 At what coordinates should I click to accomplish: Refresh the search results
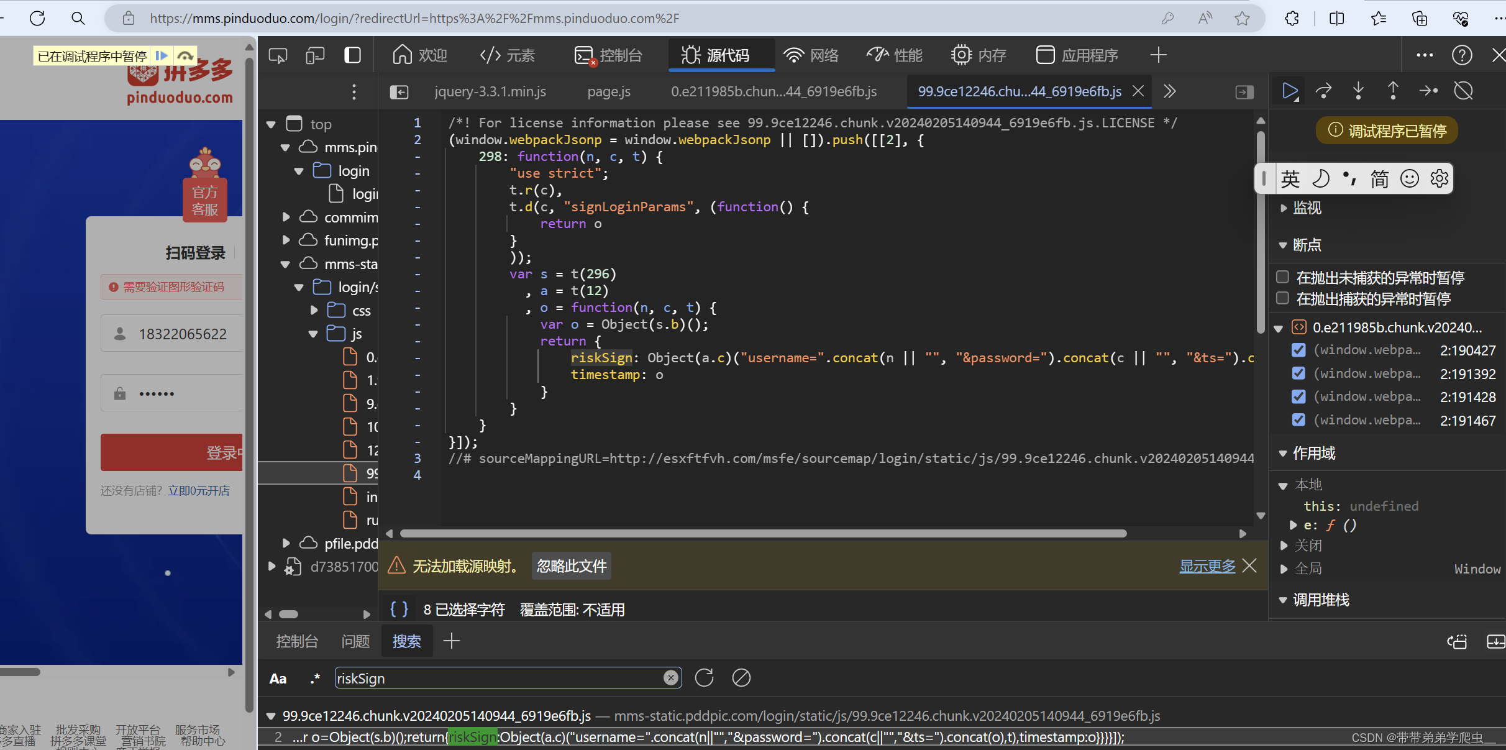click(x=704, y=677)
